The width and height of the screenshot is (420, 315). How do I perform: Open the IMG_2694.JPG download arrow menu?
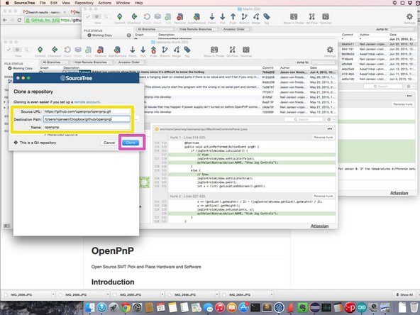[x=272, y=294]
